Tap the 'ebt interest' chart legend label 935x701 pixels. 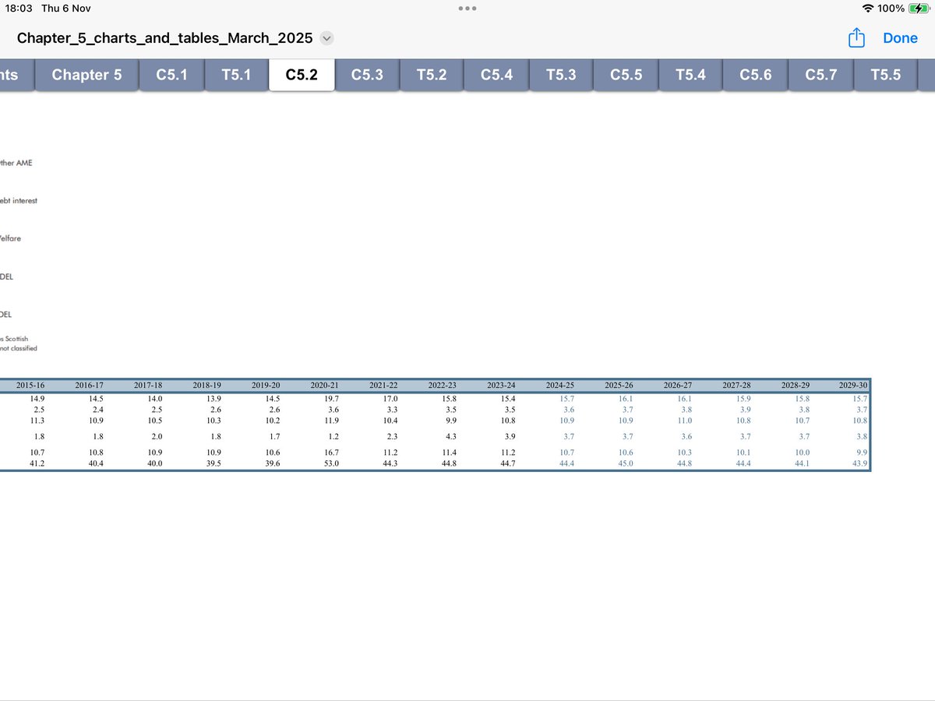pyautogui.click(x=19, y=201)
